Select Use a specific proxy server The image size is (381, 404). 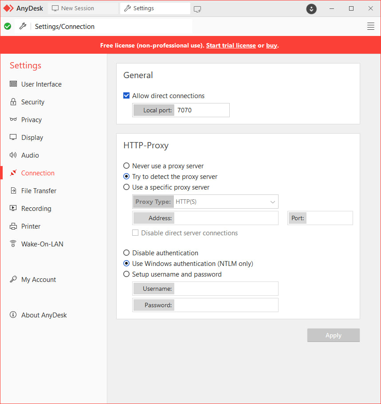pos(127,187)
